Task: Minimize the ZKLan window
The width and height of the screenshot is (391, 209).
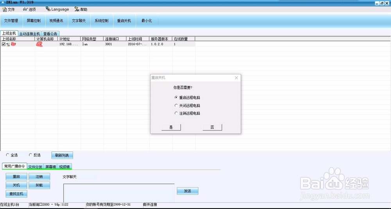Action: [378, 3]
